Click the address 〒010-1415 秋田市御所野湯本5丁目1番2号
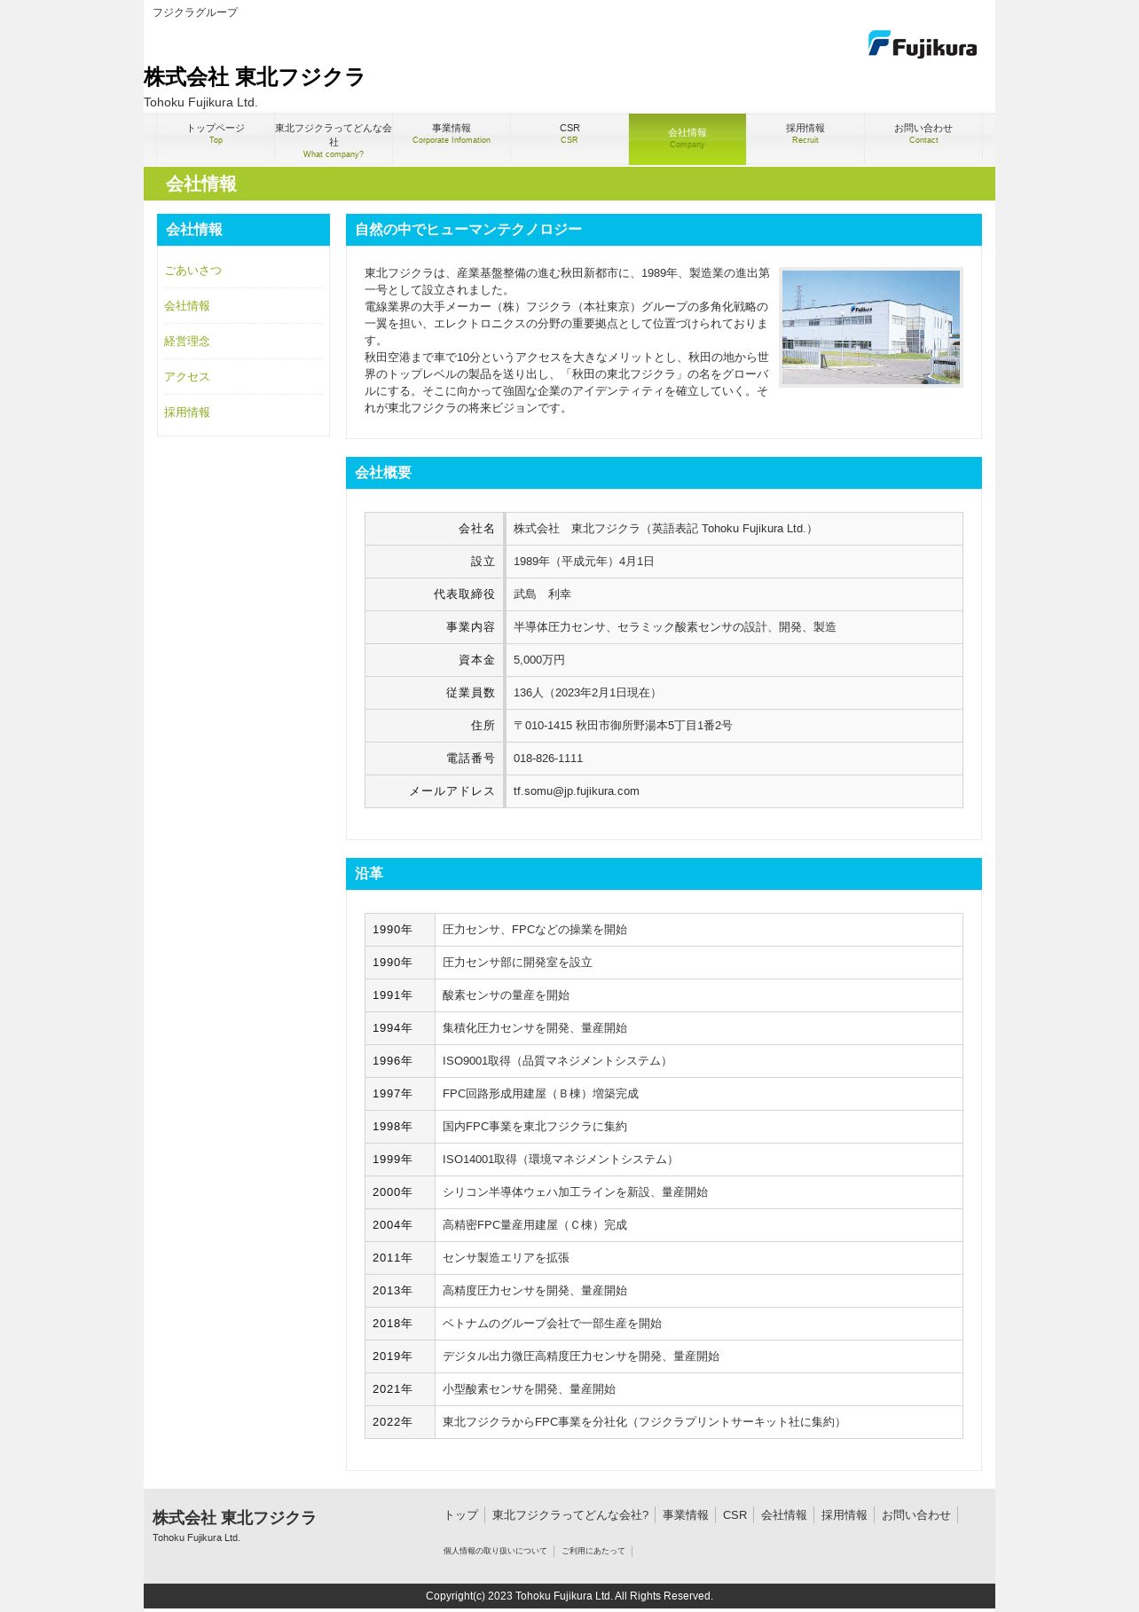1139x1612 pixels. tap(623, 726)
